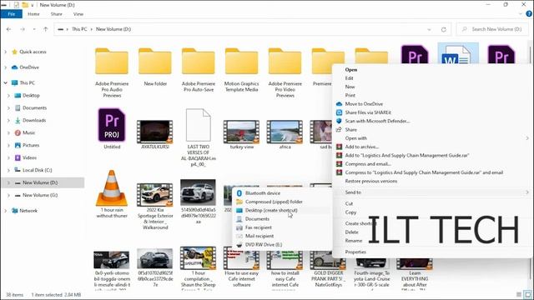534x300 pixels.
Task: Select the 51450f0d0df40a5 image file
Action: [198, 192]
